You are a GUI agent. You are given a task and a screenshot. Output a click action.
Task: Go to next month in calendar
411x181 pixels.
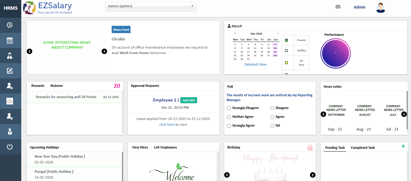click(x=278, y=34)
